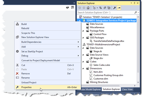
Task: Click the Back arrow in Solution Explorer toolbar
Action: click(80, 8)
